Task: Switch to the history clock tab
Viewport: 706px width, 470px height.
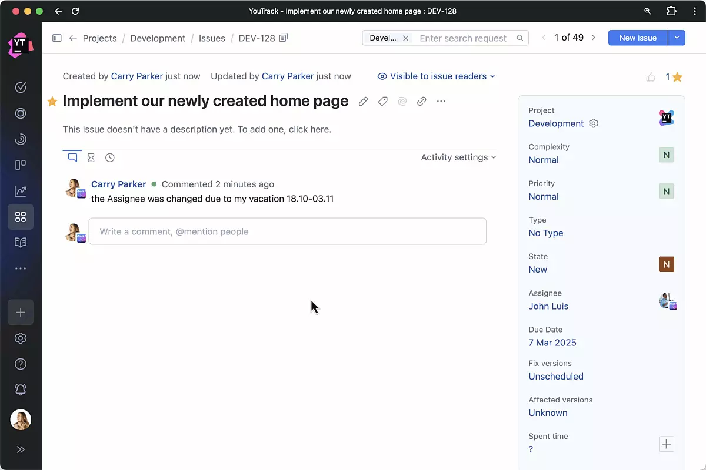Action: 110,157
